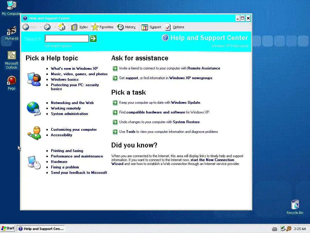Open compatible hardware and software link
Viewport: 310px width, 233px height.
tap(156, 112)
